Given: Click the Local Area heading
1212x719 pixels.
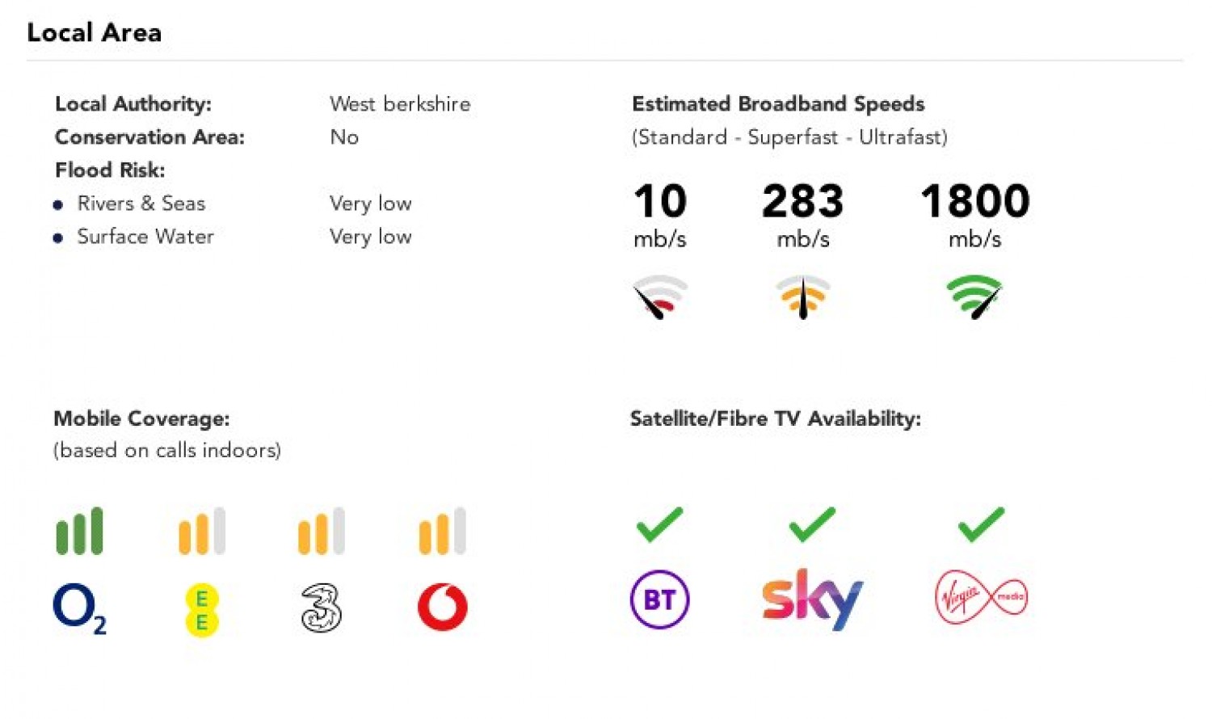Looking at the screenshot, I should 94,32.
